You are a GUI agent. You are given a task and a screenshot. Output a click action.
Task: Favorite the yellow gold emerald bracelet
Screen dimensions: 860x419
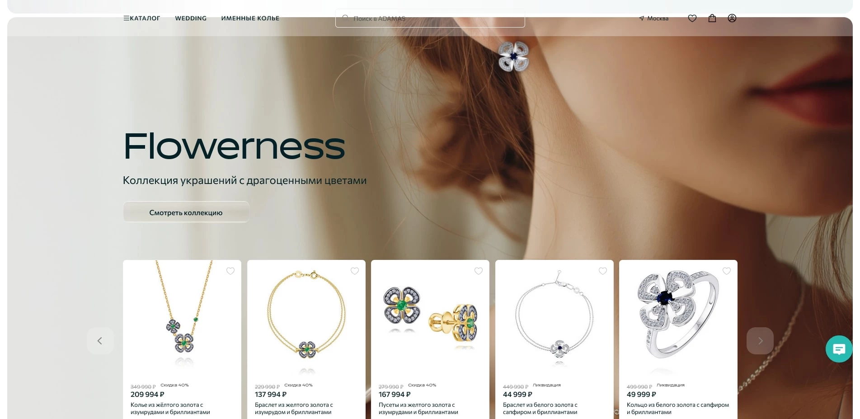(x=355, y=271)
